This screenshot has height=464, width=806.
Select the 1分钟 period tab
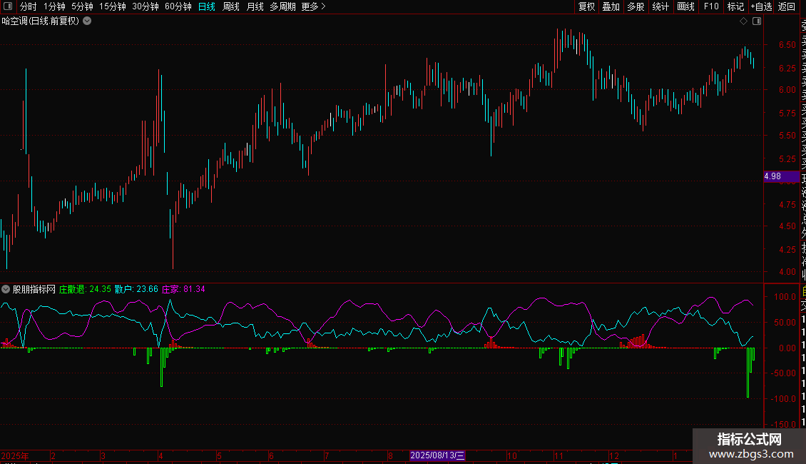(54, 6)
